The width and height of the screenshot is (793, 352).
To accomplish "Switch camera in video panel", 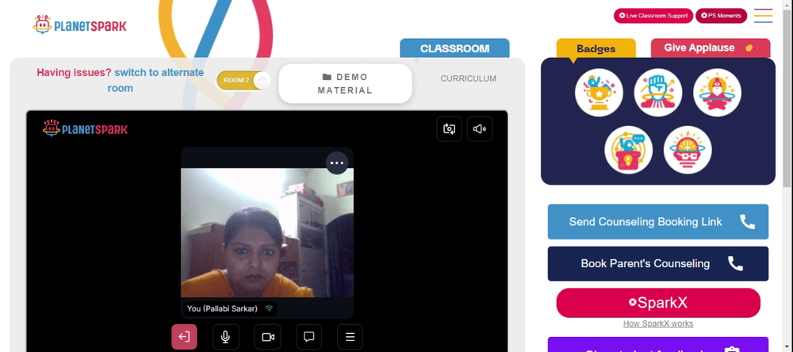I will (449, 129).
